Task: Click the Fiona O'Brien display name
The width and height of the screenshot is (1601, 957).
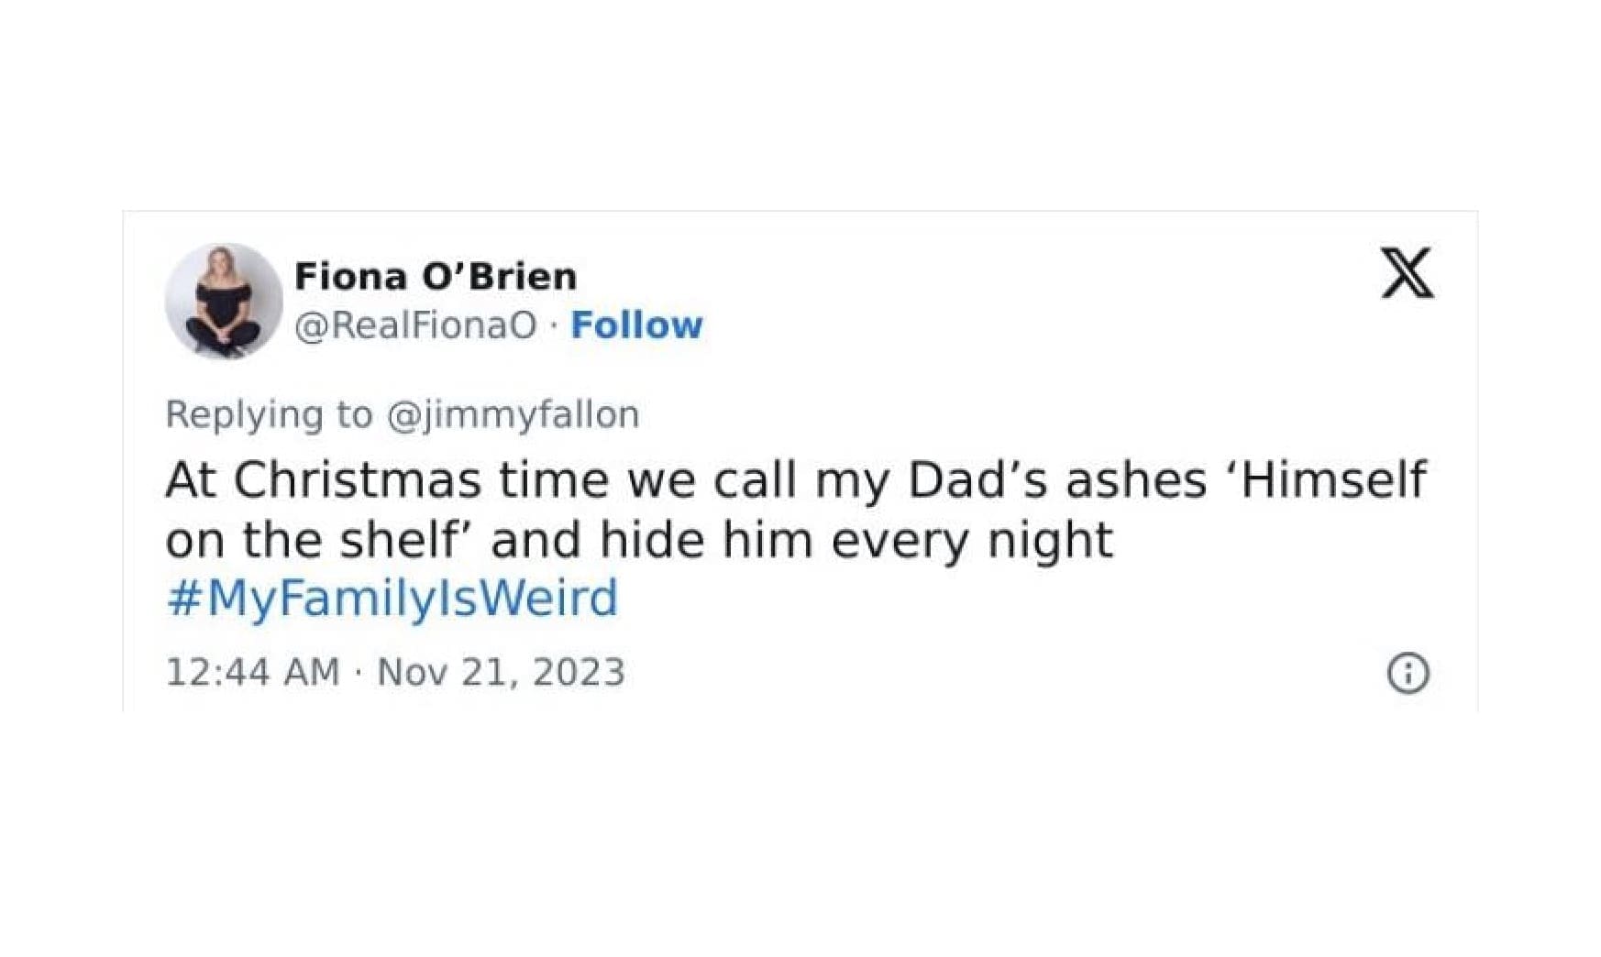Action: [x=436, y=276]
